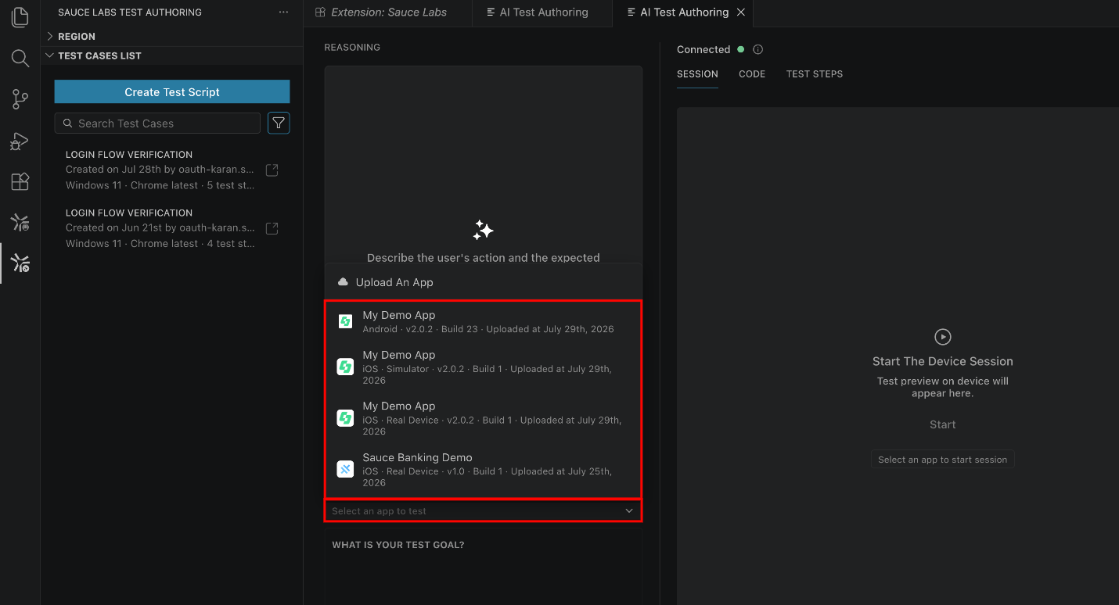Choose Upload An App option
1119x605 pixels.
coord(483,282)
